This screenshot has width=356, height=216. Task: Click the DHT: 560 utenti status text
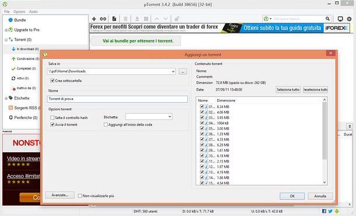(145, 211)
